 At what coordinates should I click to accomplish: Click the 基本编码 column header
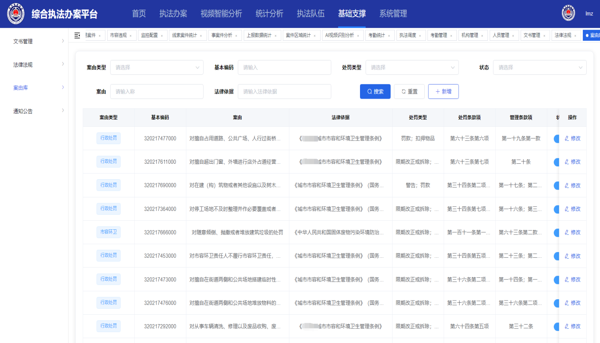pos(160,117)
